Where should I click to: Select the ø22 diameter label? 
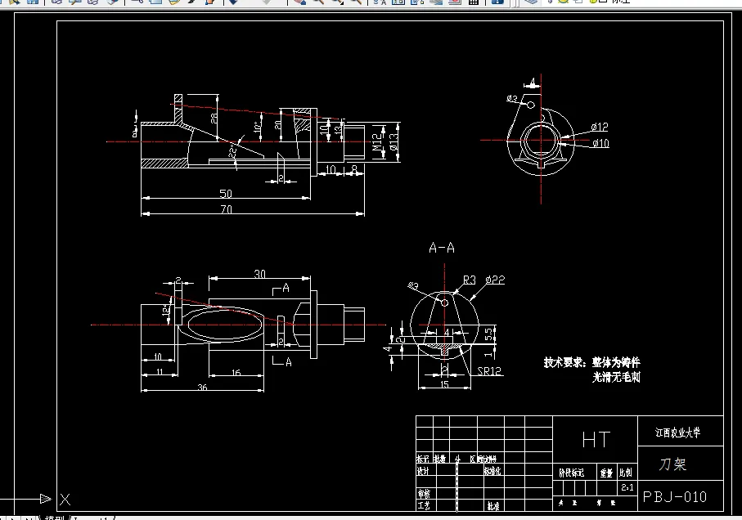coord(495,280)
